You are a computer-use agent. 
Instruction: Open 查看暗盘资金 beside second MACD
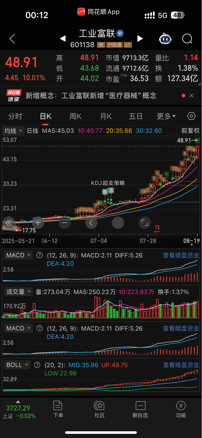pyautogui.click(x=181, y=328)
